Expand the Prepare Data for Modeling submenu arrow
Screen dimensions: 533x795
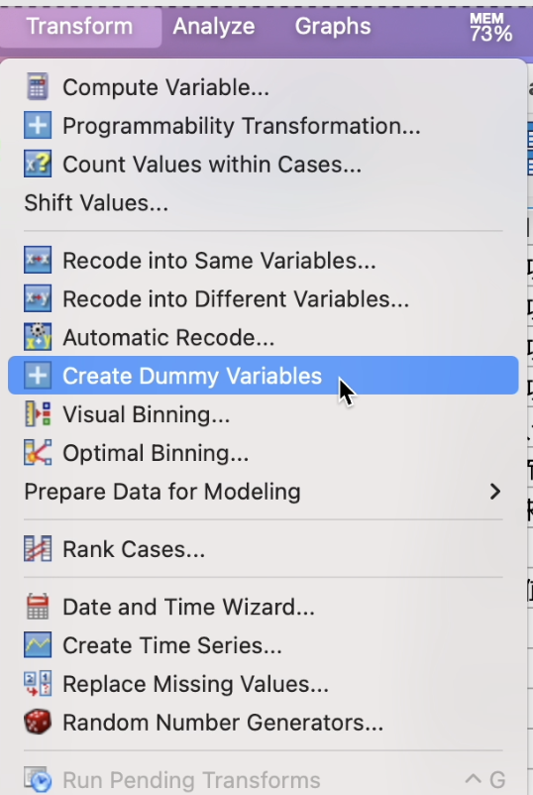point(495,492)
